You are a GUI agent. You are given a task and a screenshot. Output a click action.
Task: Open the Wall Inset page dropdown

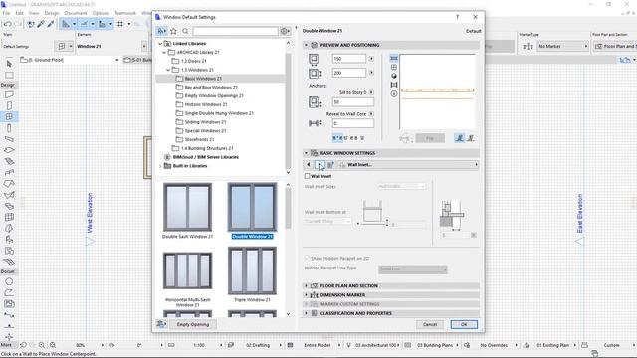point(408,164)
